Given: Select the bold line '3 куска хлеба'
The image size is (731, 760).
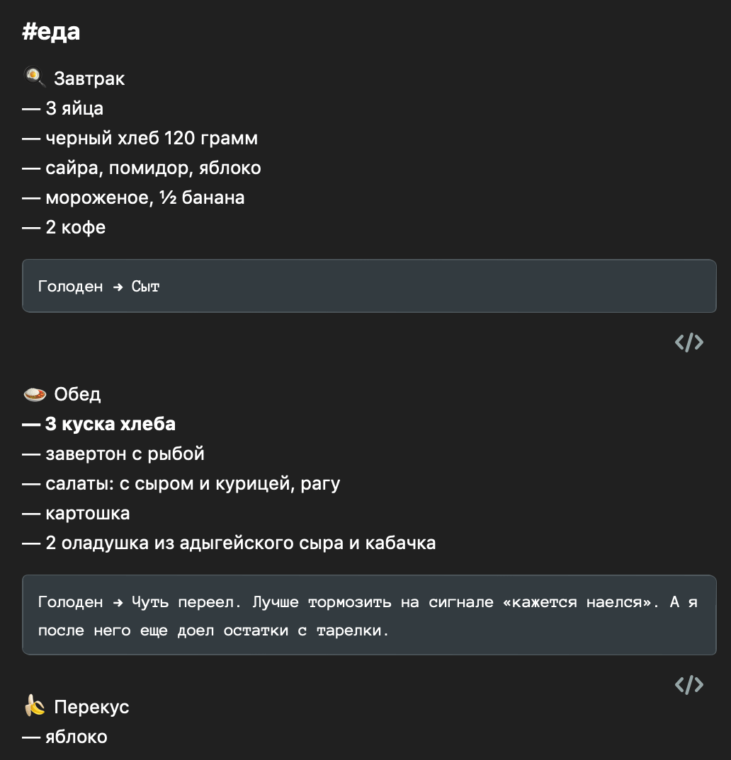Looking at the screenshot, I should pyautogui.click(x=110, y=424).
